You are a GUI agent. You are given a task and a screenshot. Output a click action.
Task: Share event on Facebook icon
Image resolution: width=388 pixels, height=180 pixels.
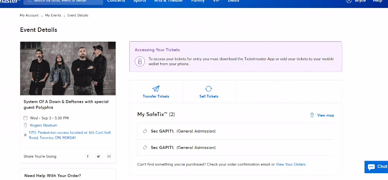coord(88,156)
